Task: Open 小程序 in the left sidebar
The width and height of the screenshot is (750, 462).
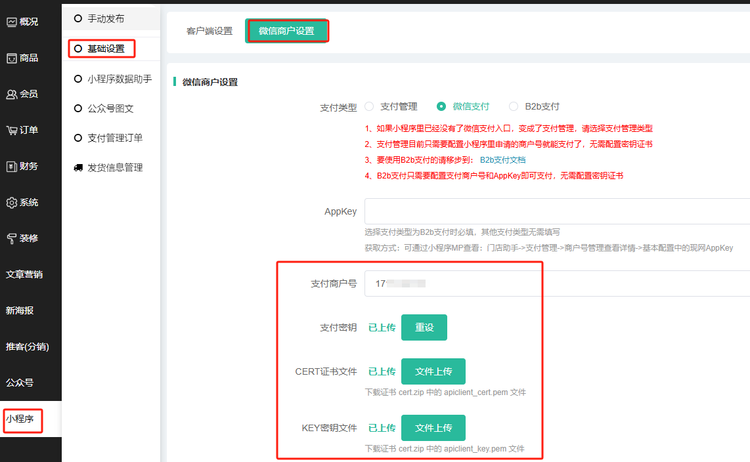Action: click(20, 419)
